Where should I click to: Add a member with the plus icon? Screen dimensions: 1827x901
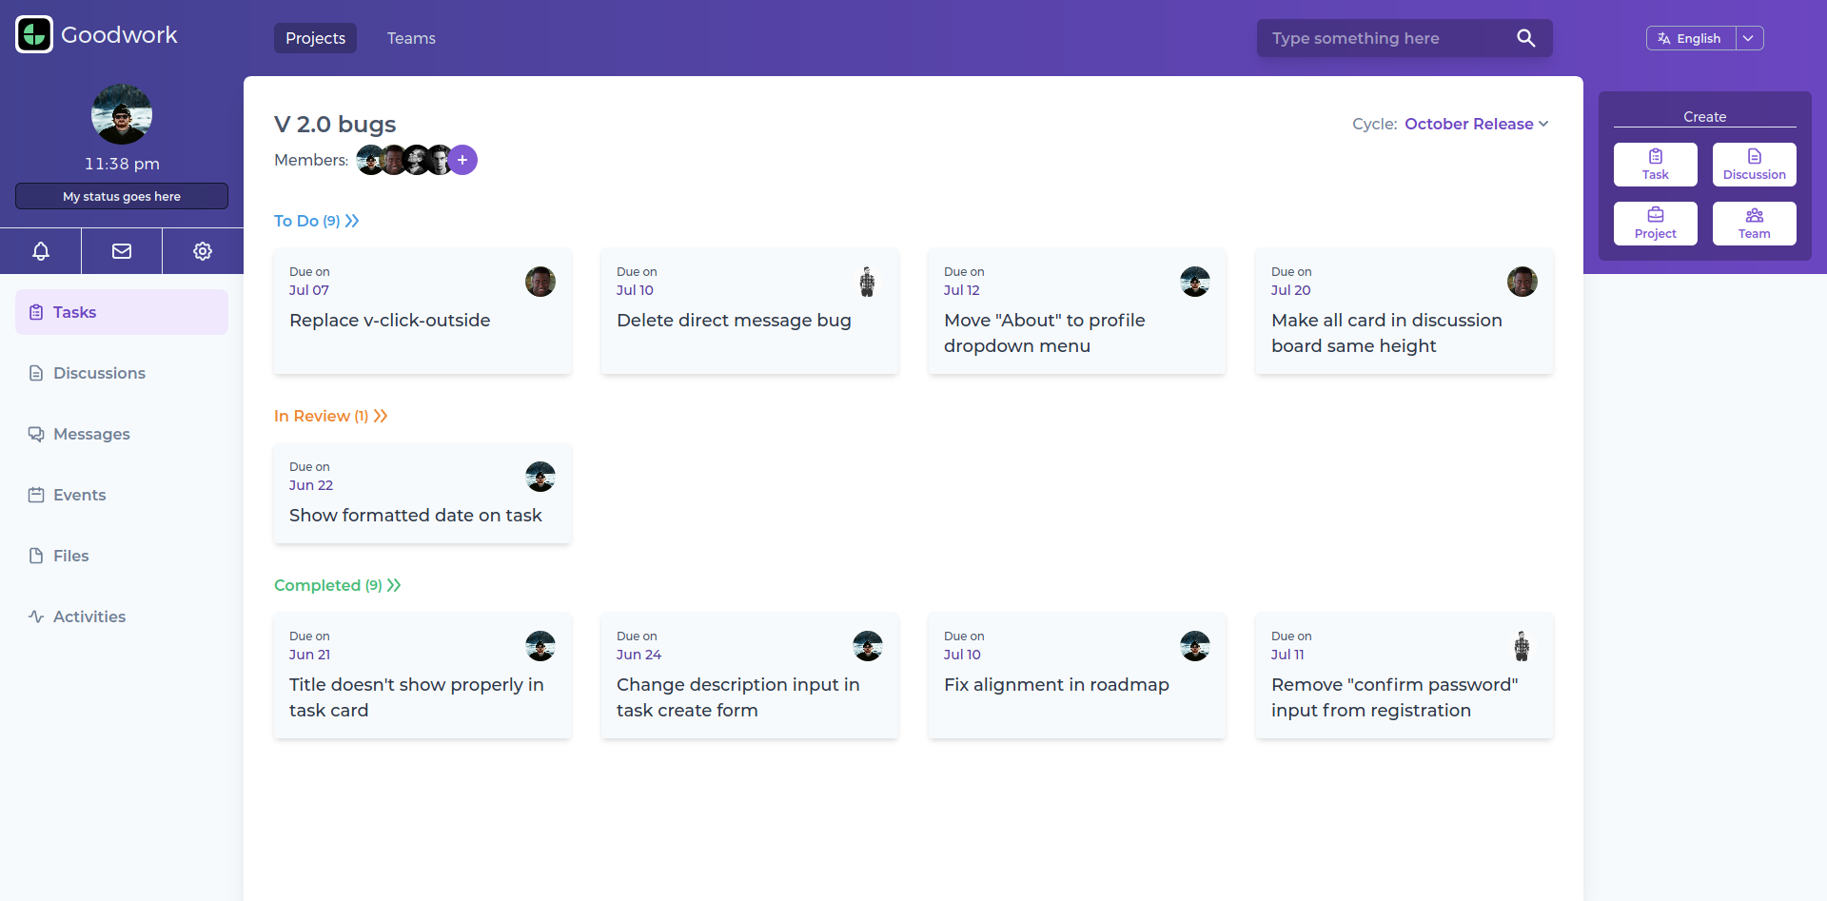pyautogui.click(x=462, y=160)
